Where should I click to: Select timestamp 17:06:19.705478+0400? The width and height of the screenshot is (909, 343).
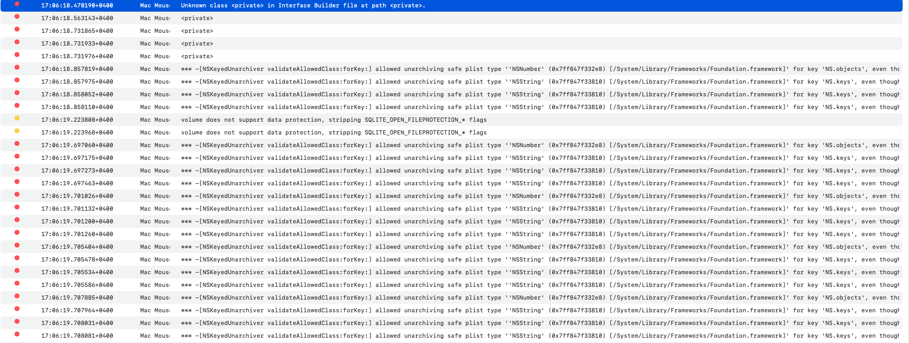click(x=77, y=259)
